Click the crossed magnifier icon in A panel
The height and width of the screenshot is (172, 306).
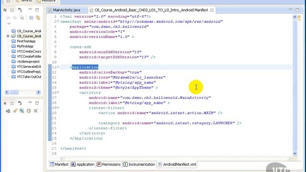point(22,111)
